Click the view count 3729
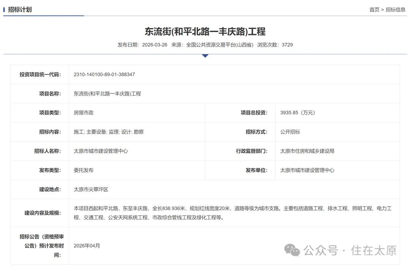The width and height of the screenshot is (410, 267). click(x=287, y=45)
